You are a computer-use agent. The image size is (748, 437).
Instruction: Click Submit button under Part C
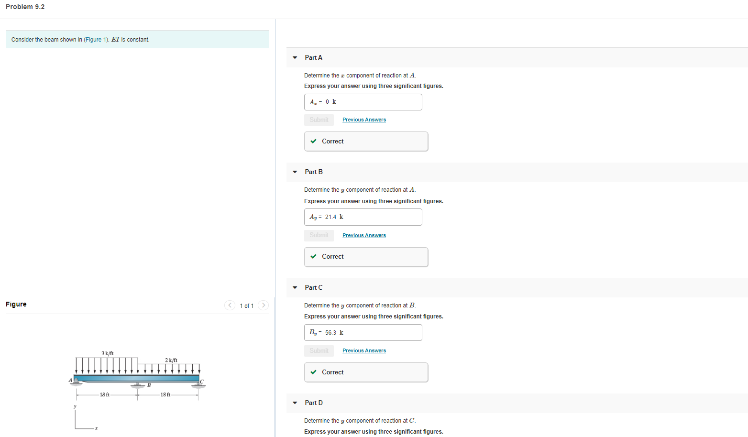coord(319,351)
